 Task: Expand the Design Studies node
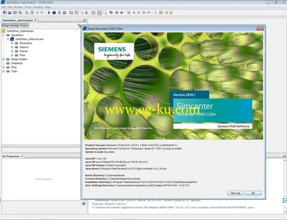[3, 59]
